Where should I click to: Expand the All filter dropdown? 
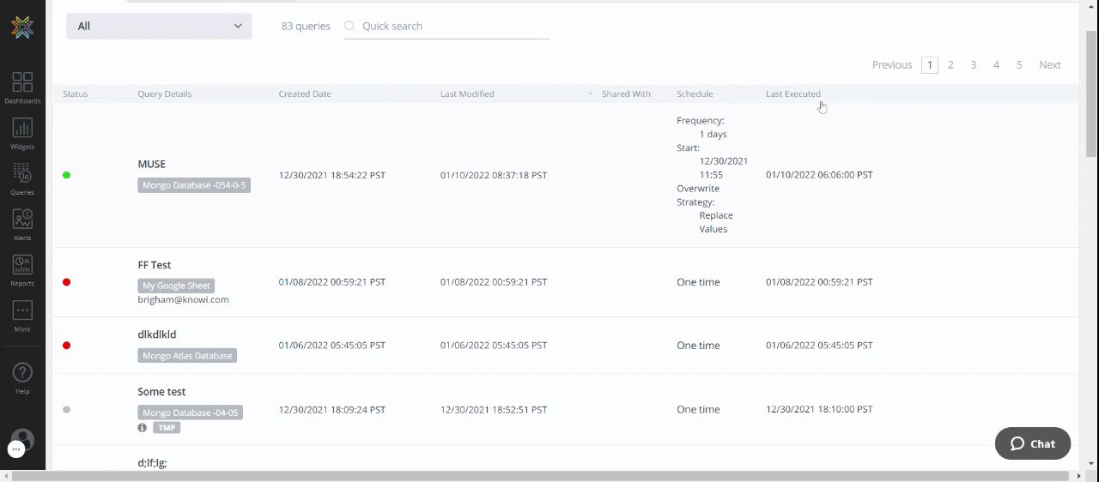[x=159, y=26]
